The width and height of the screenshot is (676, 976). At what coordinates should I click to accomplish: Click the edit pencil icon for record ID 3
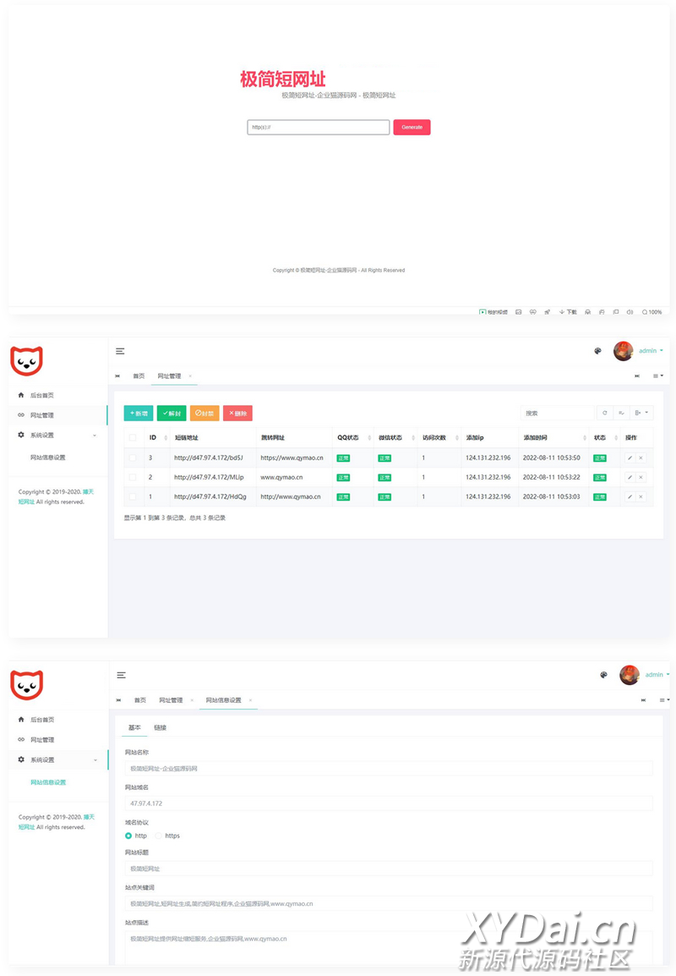click(x=630, y=458)
